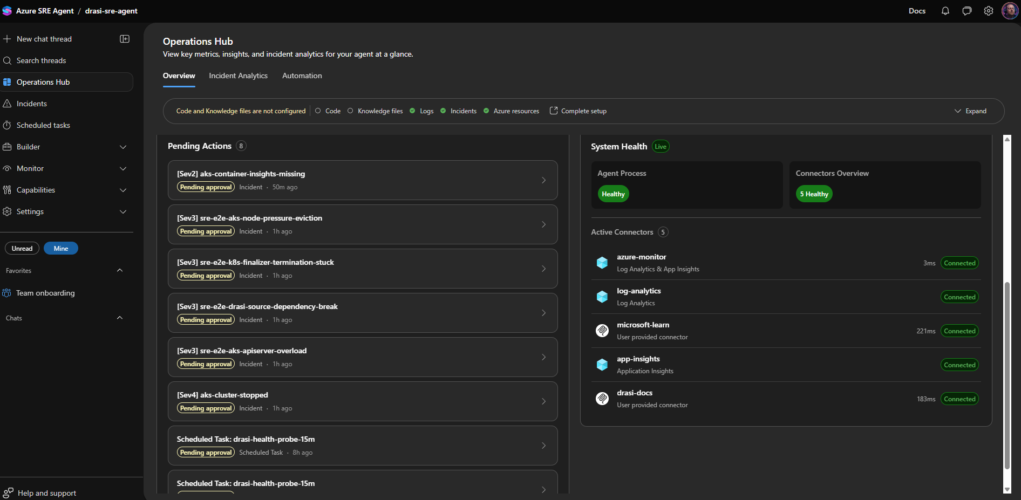Start a New chat thread
Screen dimensions: 1021x500
click(44, 39)
